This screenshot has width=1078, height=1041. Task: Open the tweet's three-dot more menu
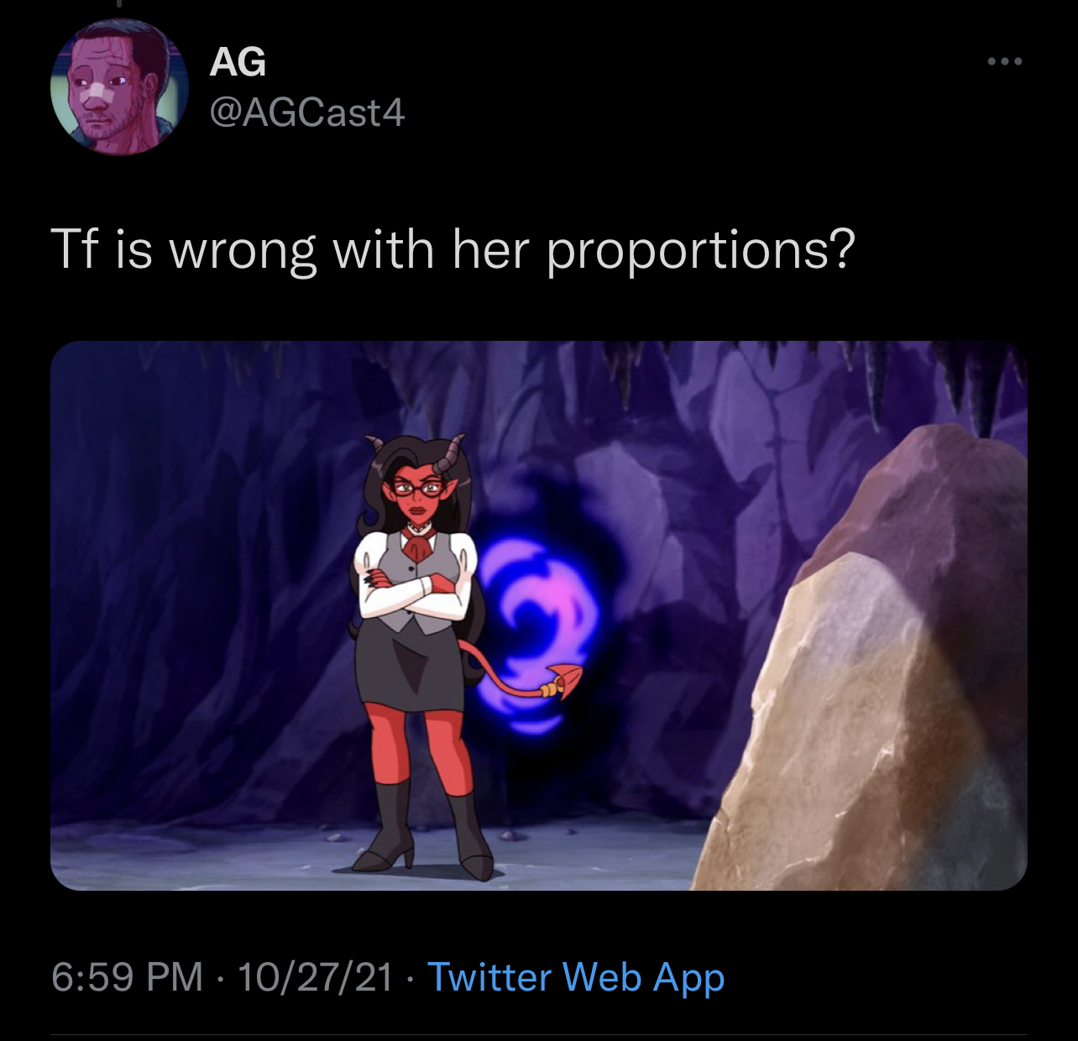[x=1004, y=61]
